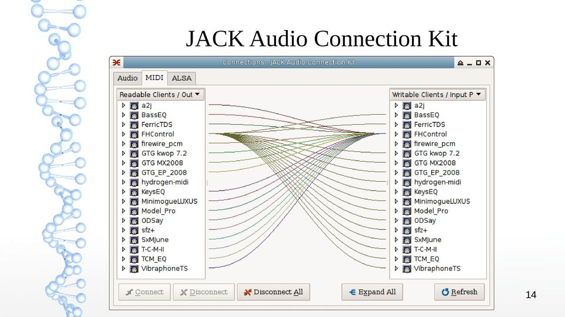Screen dimensions: 565x317
Task: Expand FHControl in readable clients list
Action: (x=123, y=134)
